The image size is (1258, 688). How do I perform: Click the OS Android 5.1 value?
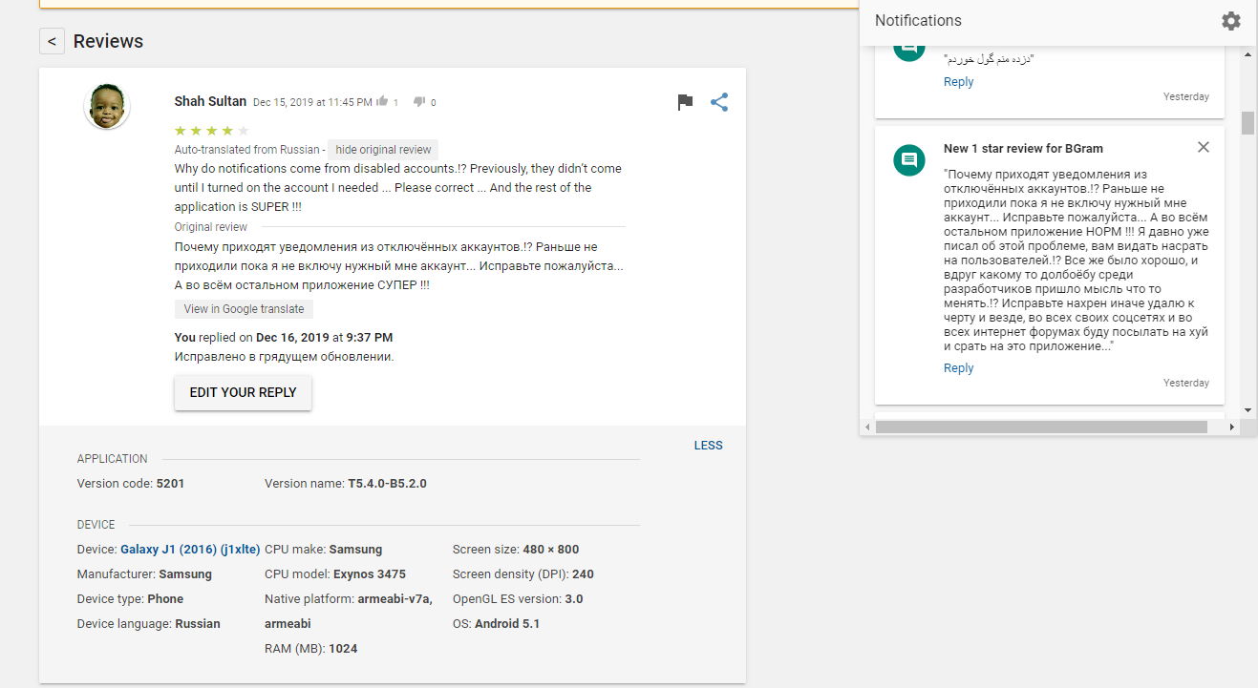click(x=506, y=624)
